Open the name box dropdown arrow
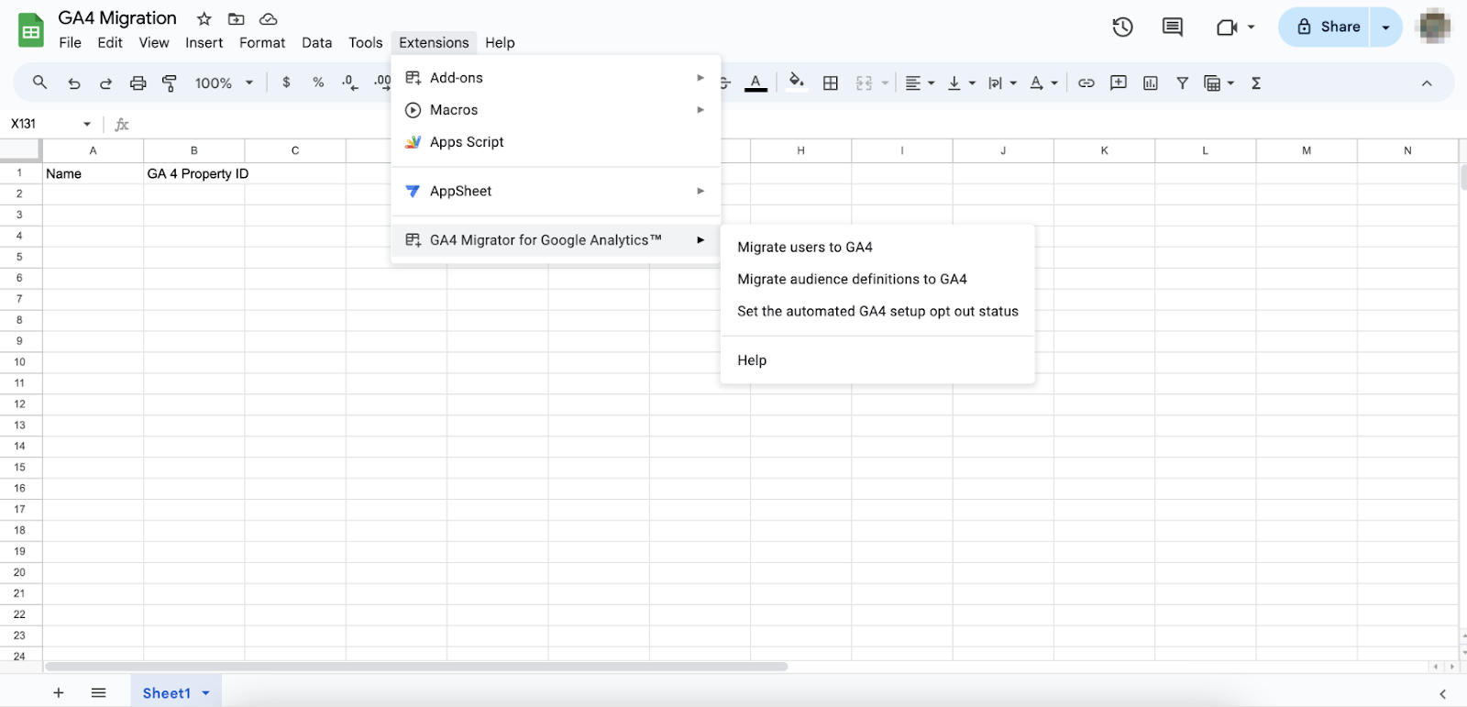 (87, 124)
